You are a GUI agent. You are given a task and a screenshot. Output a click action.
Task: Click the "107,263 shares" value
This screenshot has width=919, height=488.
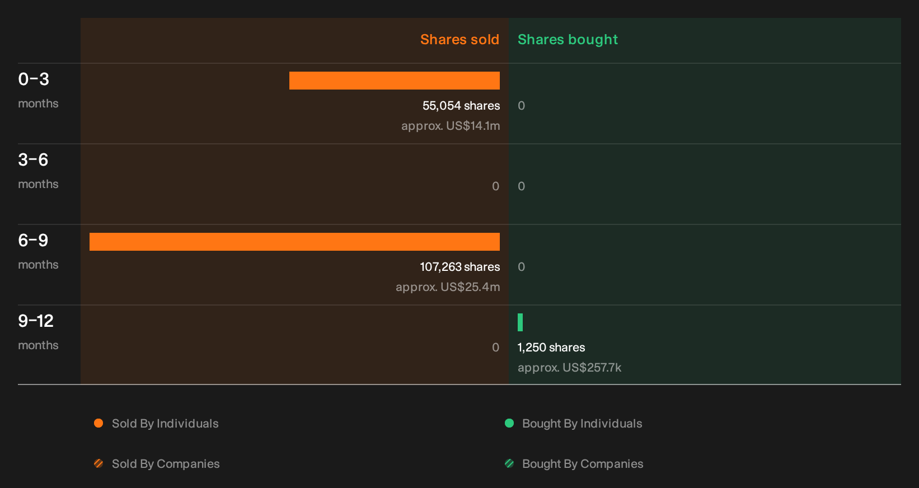[x=460, y=267]
